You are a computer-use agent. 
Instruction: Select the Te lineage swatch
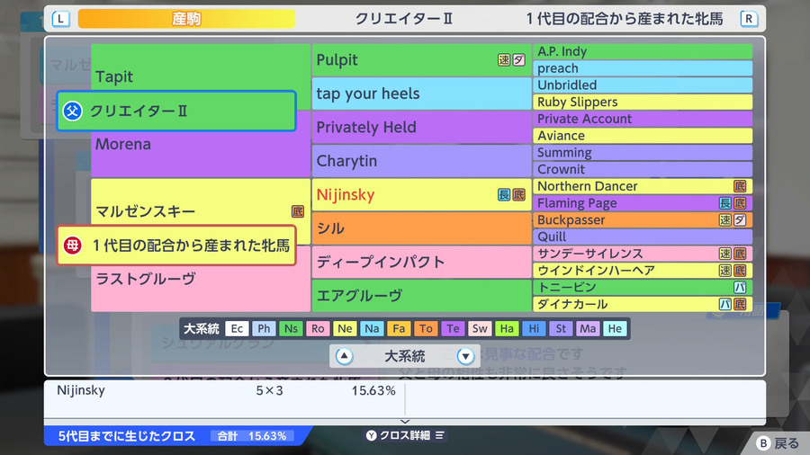tap(453, 328)
